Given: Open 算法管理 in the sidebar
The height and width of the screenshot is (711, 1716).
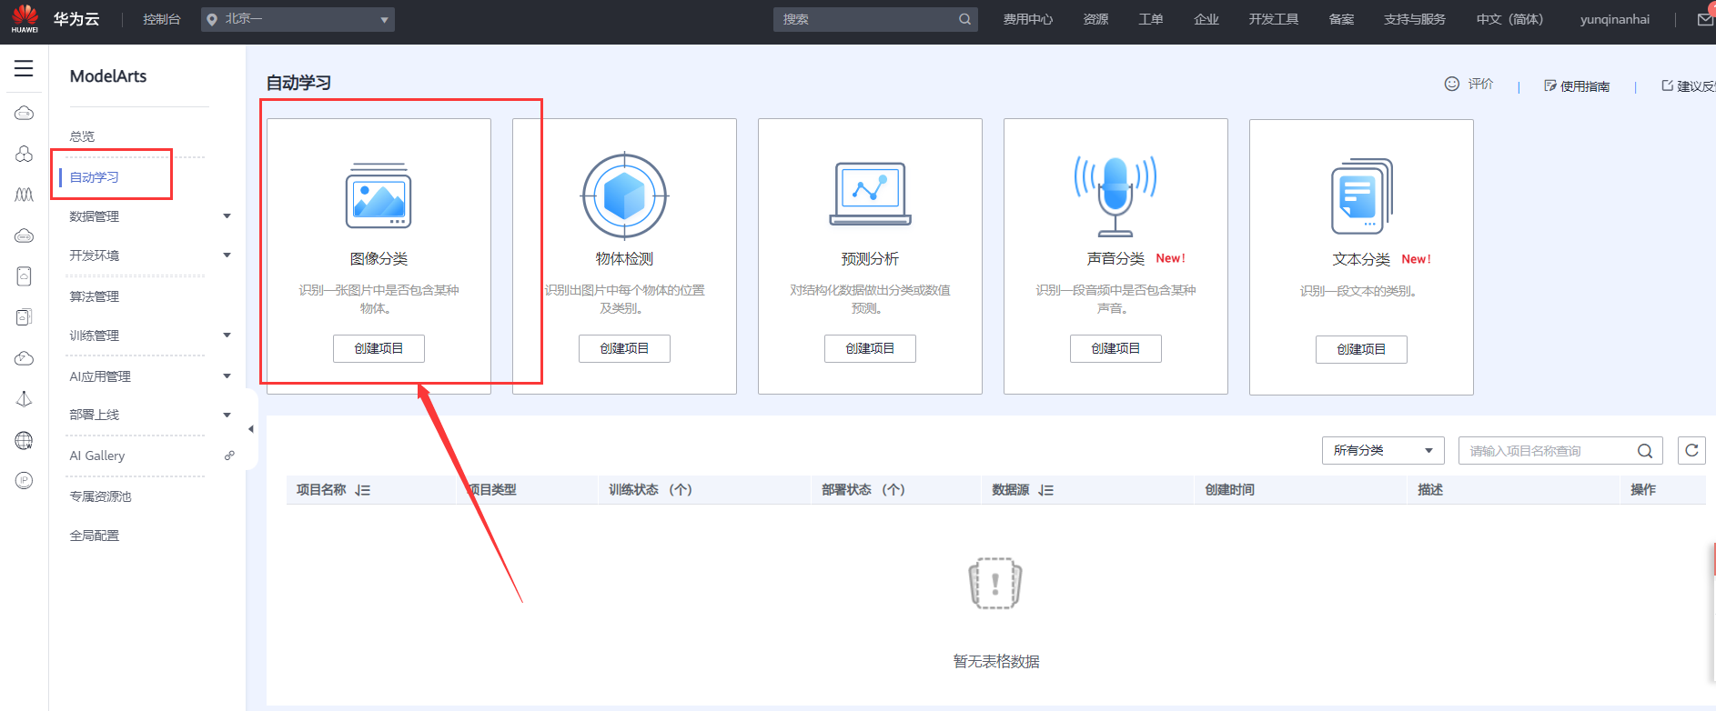Looking at the screenshot, I should (x=95, y=296).
